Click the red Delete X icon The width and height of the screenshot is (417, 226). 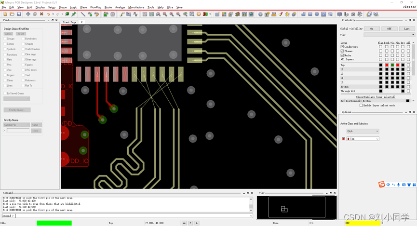[x=41, y=14]
